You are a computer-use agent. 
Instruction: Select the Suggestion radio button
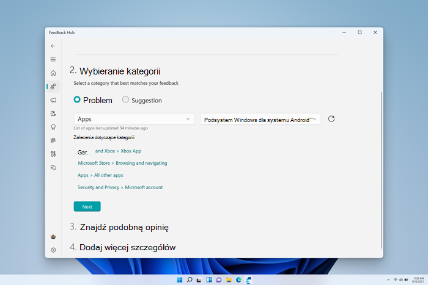125,99
